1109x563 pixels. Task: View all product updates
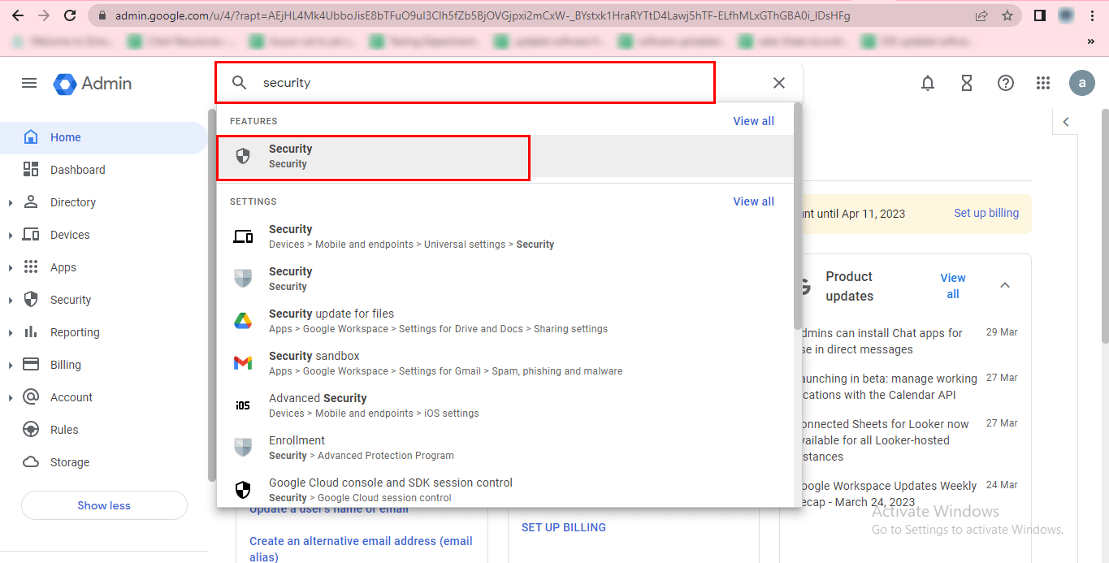click(953, 286)
